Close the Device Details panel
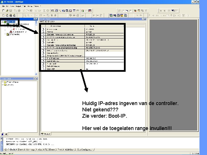Screen dimensions: 207x155 click(x=145, y=19)
